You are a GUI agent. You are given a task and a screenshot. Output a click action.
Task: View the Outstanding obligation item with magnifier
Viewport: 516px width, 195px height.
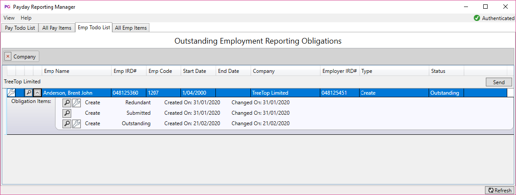point(67,123)
